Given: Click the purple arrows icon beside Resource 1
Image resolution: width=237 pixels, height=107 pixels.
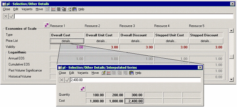Looking at the screenshot, I should 47,25.
